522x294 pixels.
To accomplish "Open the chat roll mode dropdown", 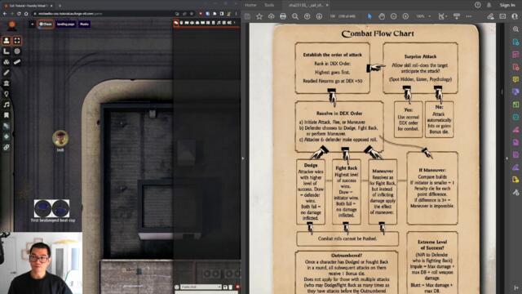I will coord(201,287).
